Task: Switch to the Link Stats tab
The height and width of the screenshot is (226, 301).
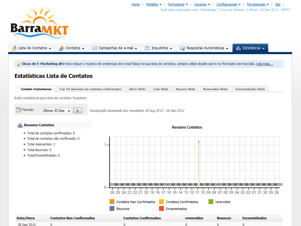Action: click(161, 89)
